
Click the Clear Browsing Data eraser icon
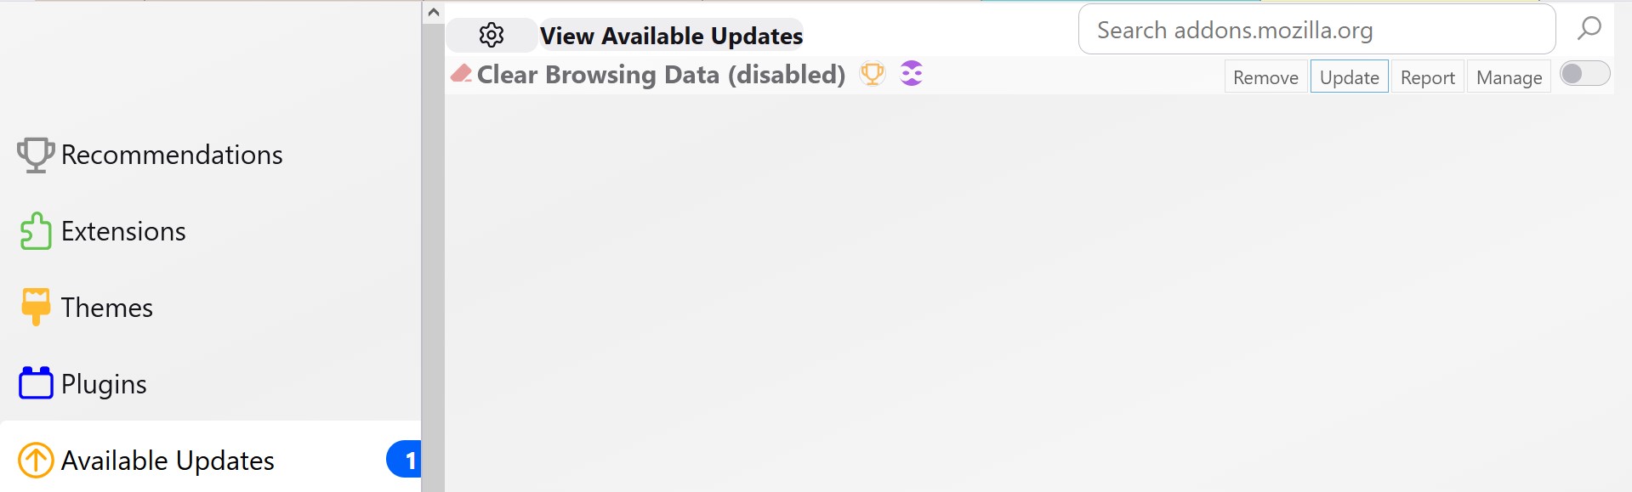pyautogui.click(x=462, y=74)
